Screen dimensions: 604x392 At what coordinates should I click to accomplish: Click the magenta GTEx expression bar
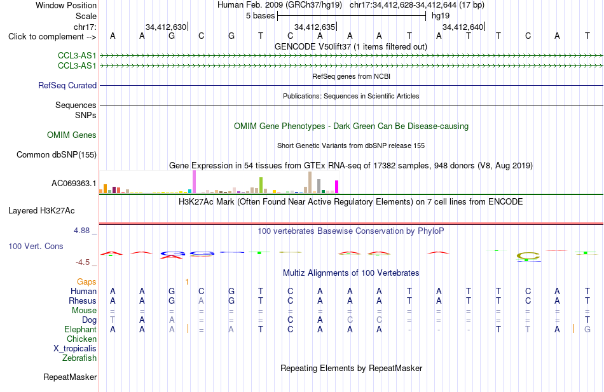[337, 187]
